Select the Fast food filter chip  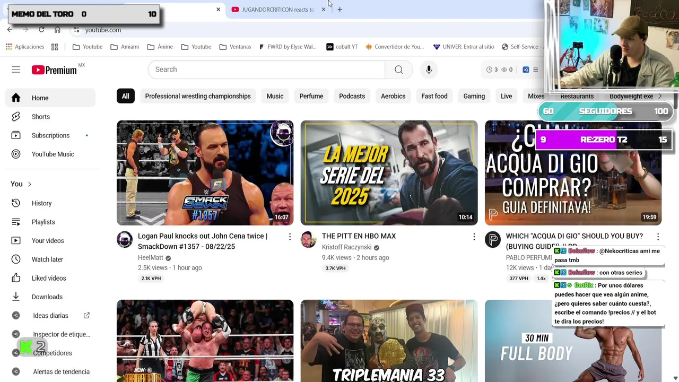(434, 96)
